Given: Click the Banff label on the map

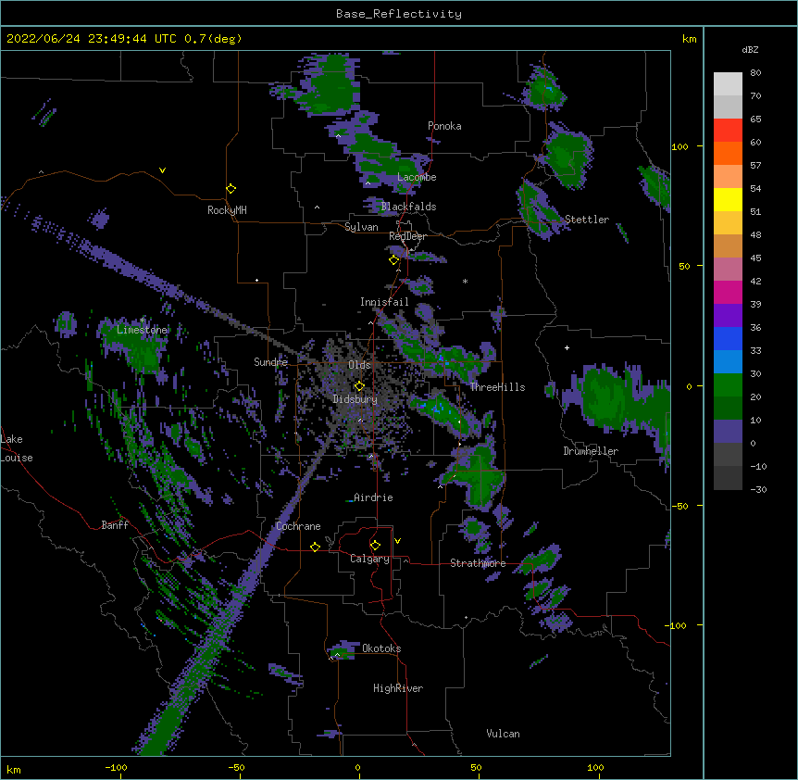Looking at the screenshot, I should 115,525.
